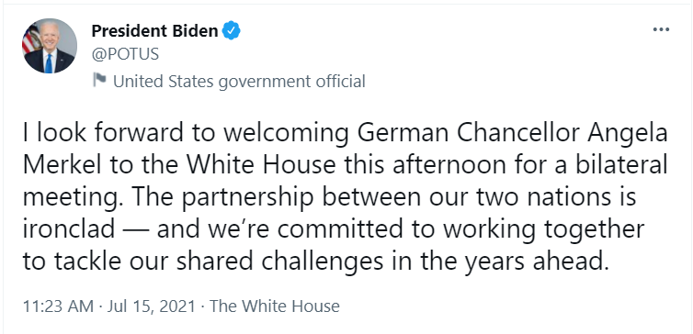Click the blue verified checkmark badge
This screenshot has height=334, width=693.
coord(231,31)
